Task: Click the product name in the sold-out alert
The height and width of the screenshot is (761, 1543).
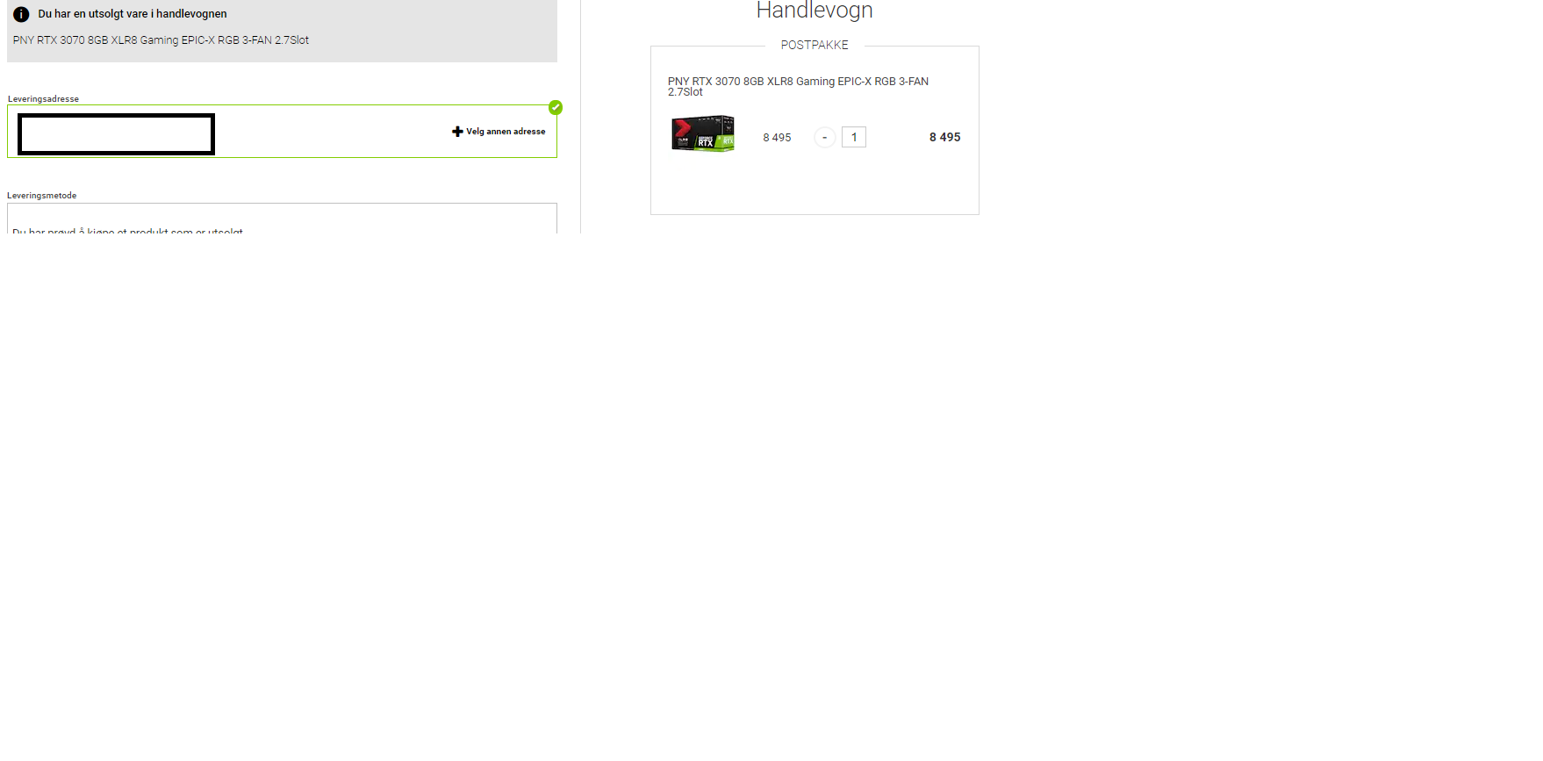Action: (161, 40)
